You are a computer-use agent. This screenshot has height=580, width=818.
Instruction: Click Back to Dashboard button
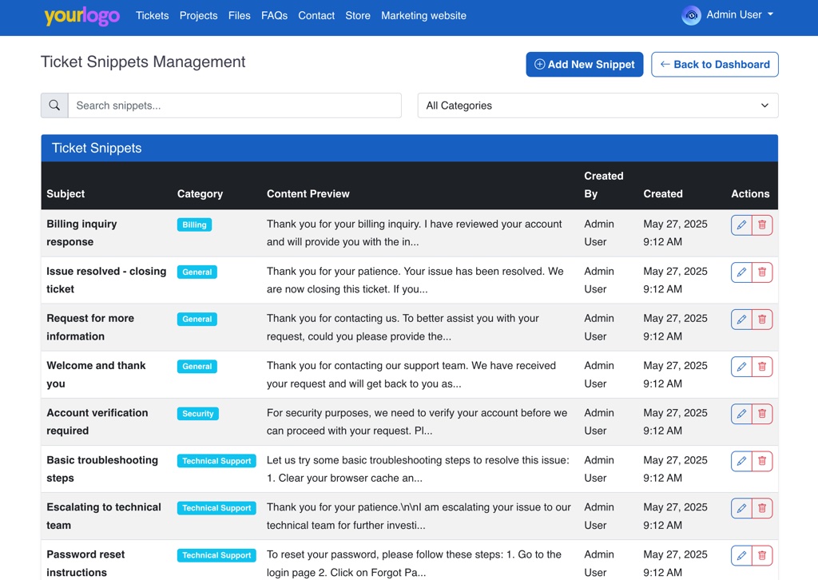pyautogui.click(x=714, y=65)
